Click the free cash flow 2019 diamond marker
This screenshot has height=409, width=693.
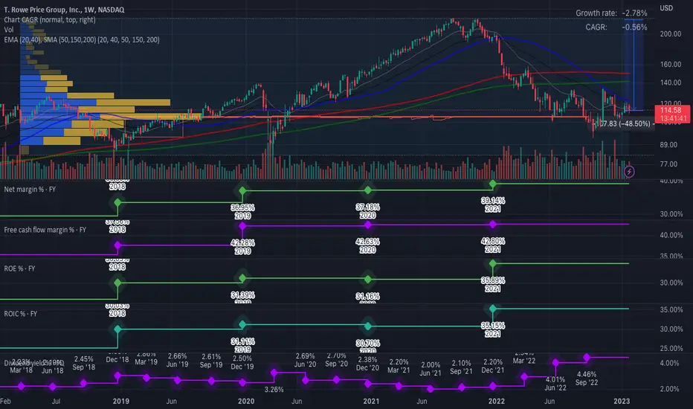[x=242, y=226]
